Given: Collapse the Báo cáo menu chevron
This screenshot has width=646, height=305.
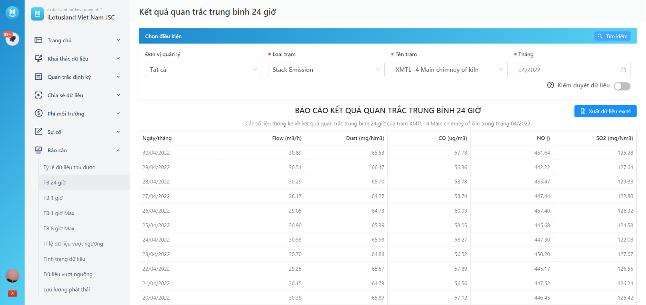Looking at the screenshot, I should coord(118,150).
